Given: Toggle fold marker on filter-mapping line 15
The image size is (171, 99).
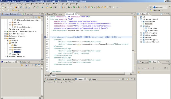Looking at the screenshot, I should click(x=49, y=48).
